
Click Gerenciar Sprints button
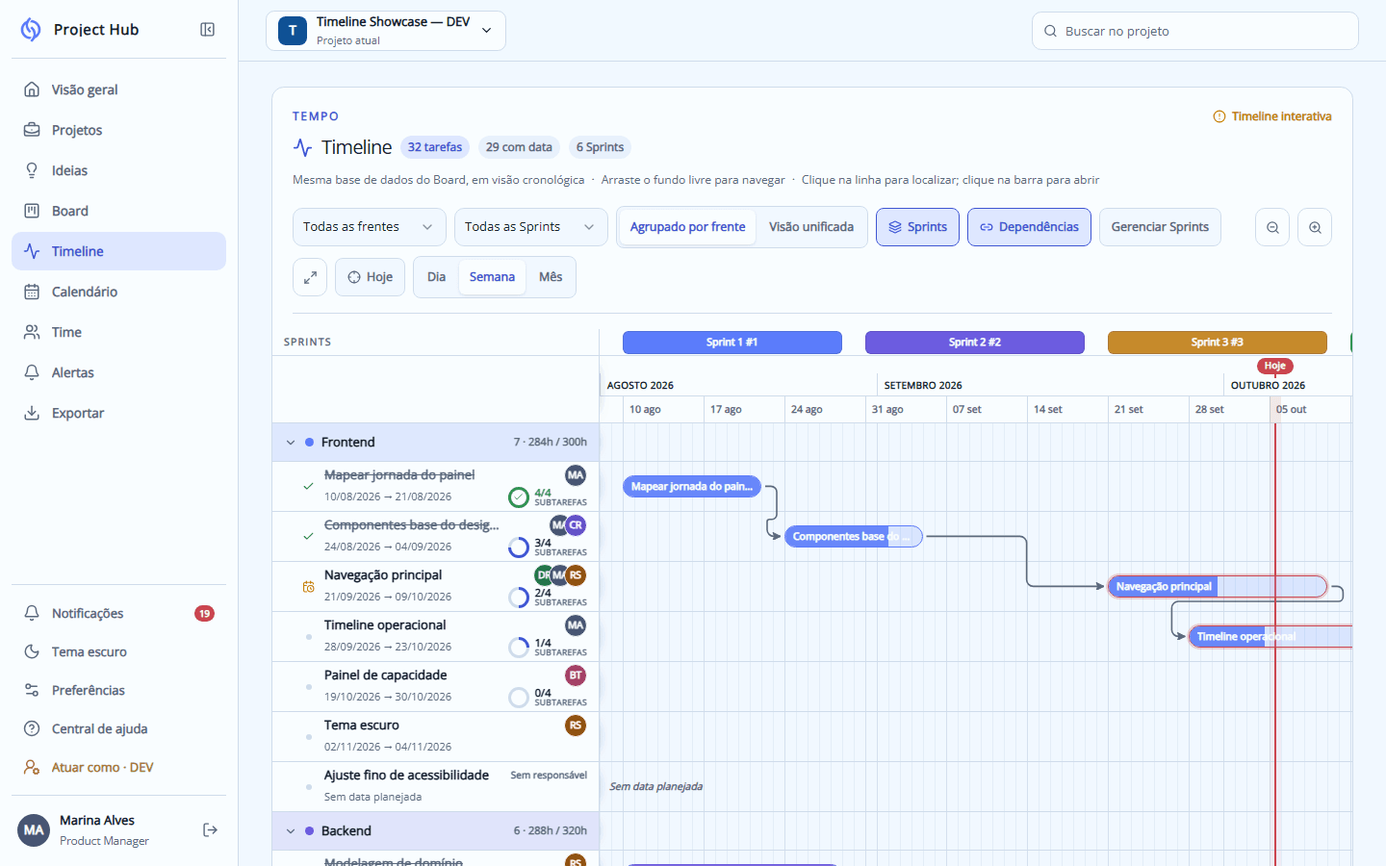pyautogui.click(x=1160, y=227)
